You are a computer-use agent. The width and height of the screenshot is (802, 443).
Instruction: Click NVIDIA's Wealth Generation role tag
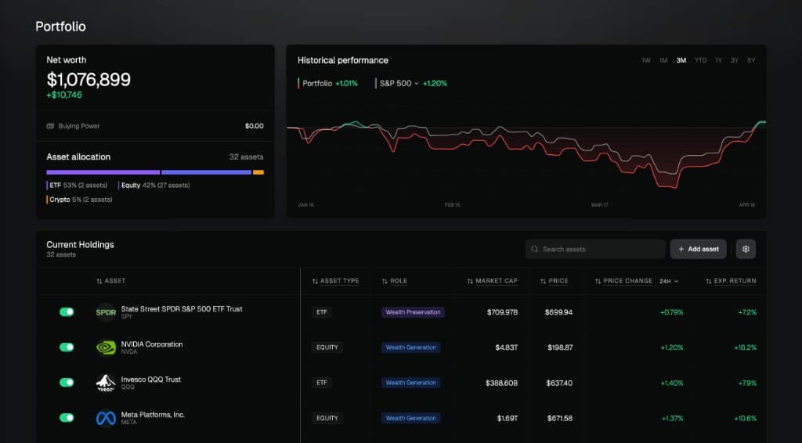(410, 348)
